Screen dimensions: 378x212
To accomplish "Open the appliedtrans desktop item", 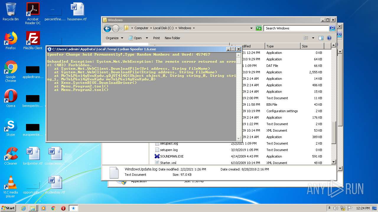I will [33, 72].
